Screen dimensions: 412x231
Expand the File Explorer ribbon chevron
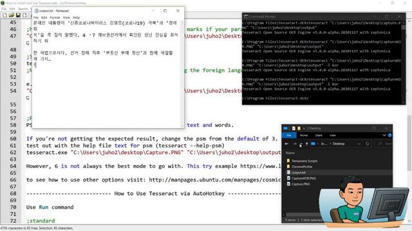(384, 135)
